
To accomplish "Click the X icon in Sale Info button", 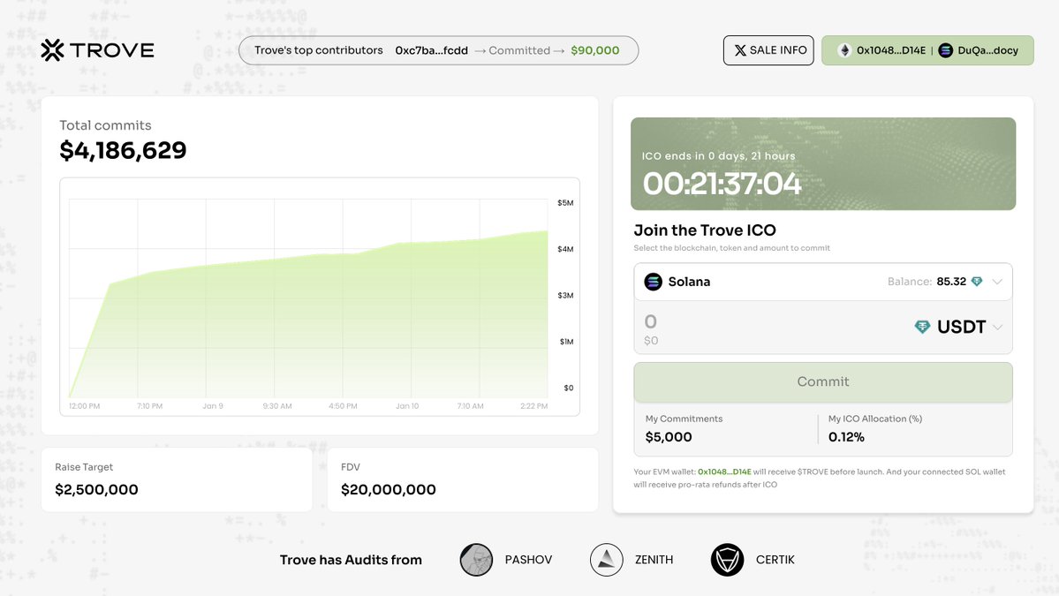I will pyautogui.click(x=740, y=50).
